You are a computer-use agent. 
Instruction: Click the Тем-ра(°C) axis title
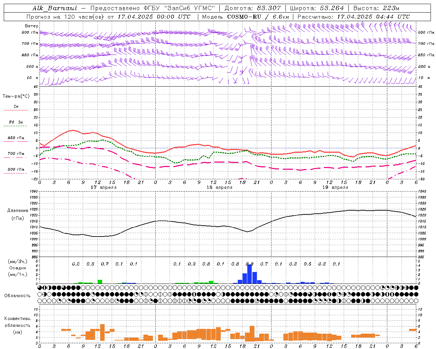(16, 96)
